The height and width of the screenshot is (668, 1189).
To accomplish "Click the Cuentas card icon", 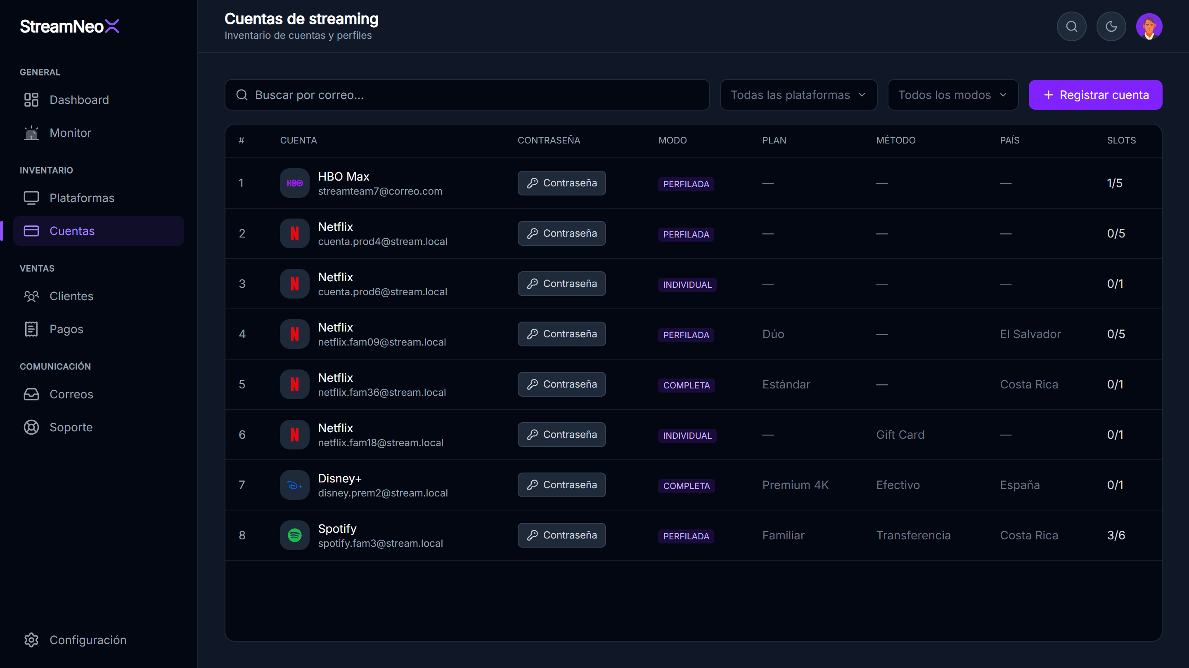I will pos(31,231).
